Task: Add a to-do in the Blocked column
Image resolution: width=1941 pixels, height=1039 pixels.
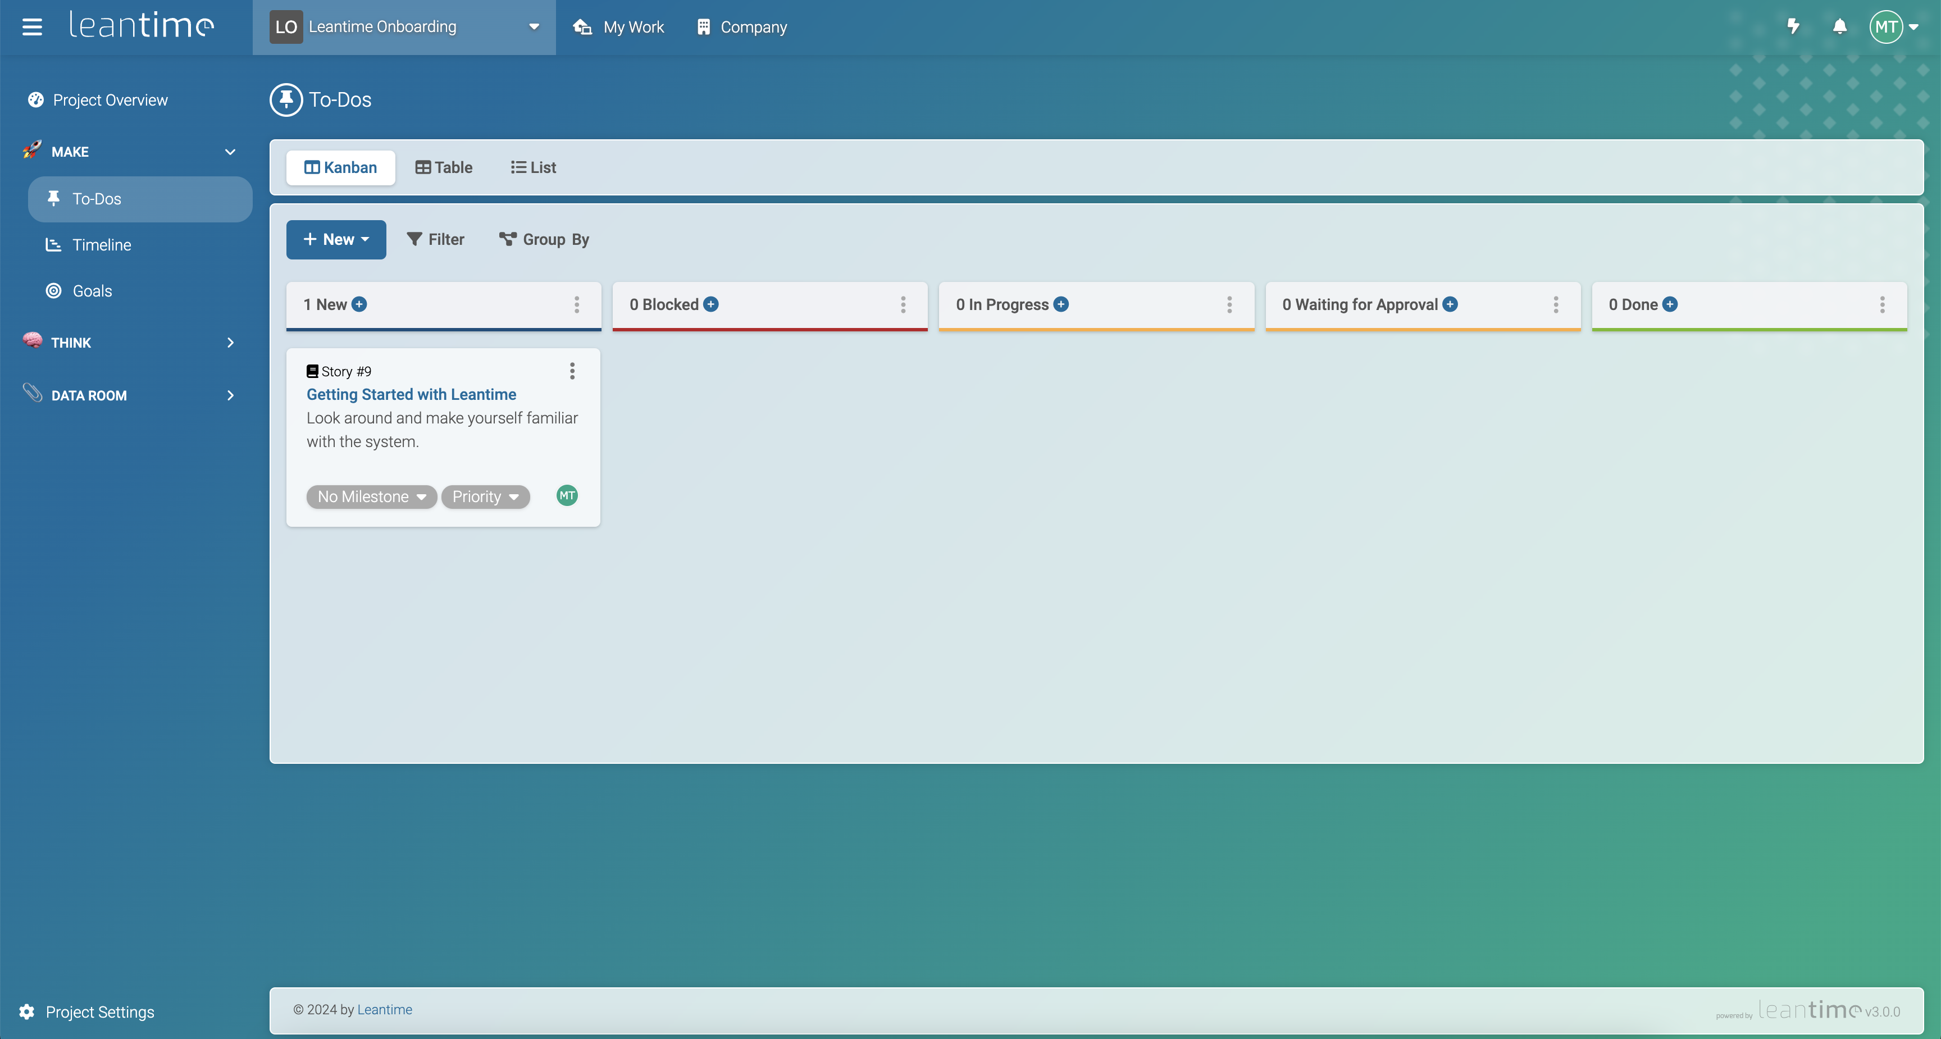Action: [710, 304]
